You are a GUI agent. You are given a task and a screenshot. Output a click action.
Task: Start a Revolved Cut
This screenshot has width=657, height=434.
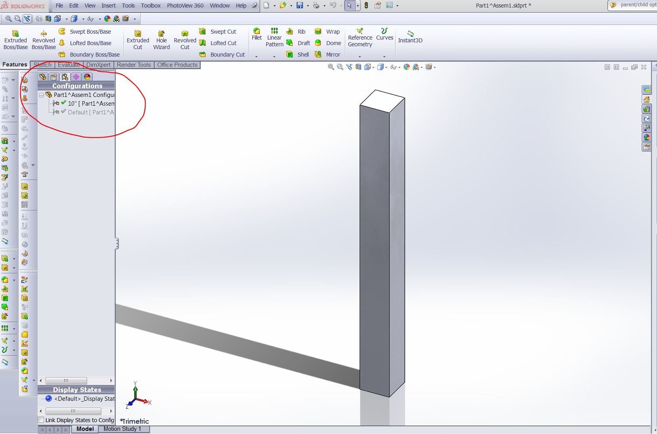pos(185,40)
